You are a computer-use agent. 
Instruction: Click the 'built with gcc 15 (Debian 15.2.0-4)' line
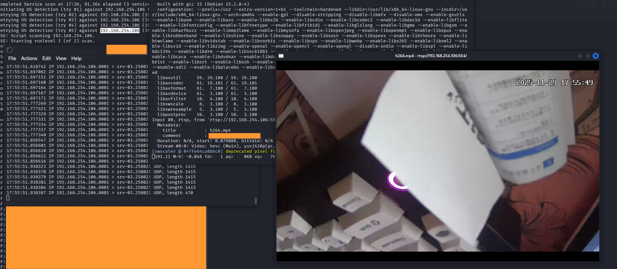203,4
